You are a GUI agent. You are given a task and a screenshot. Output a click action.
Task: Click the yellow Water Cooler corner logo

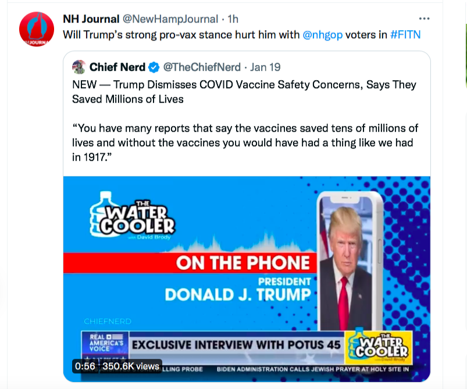click(379, 347)
